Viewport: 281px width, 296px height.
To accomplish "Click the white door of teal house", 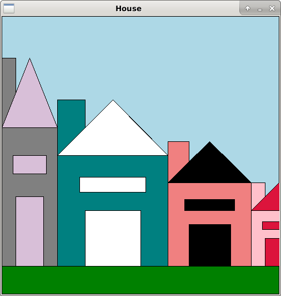I will (113, 238).
